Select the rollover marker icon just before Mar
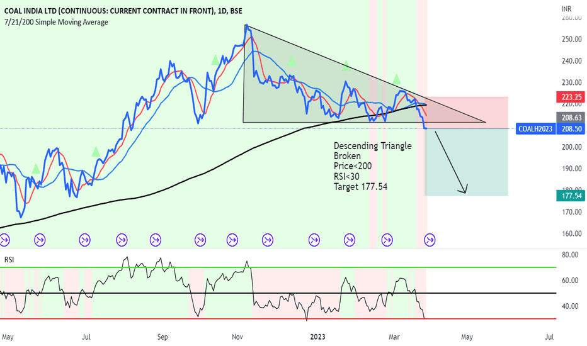This screenshot has height=346, width=587. tap(387, 240)
